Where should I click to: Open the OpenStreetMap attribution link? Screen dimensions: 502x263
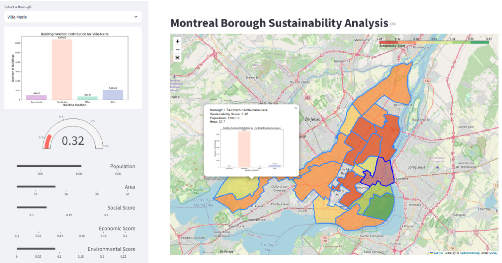[469, 253]
